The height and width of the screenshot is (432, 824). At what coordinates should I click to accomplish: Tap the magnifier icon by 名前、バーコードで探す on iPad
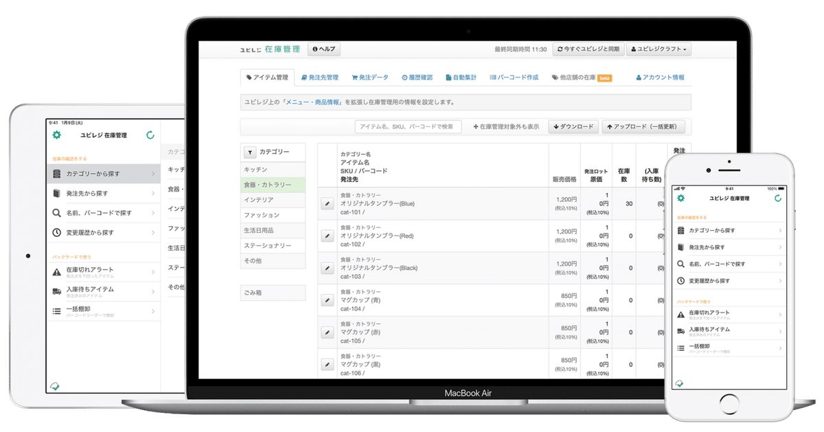(x=57, y=213)
